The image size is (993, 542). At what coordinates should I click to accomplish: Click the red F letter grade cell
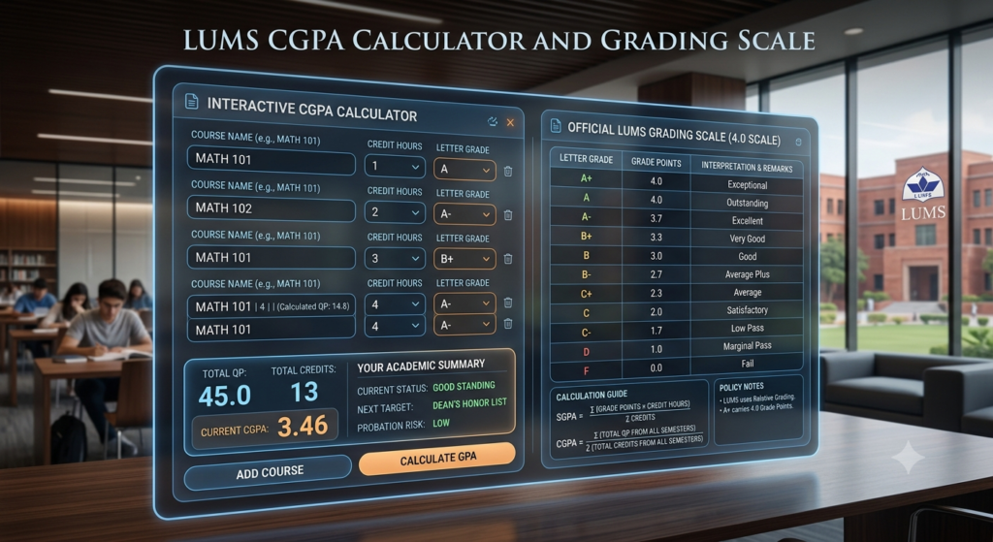[x=587, y=371]
